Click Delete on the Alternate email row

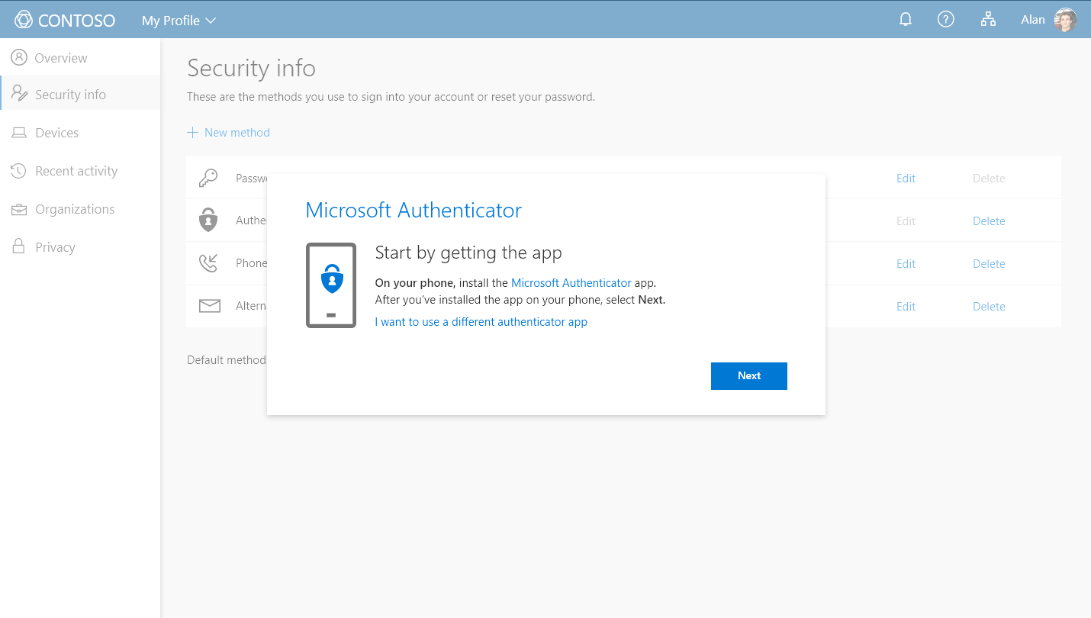pyautogui.click(x=989, y=306)
